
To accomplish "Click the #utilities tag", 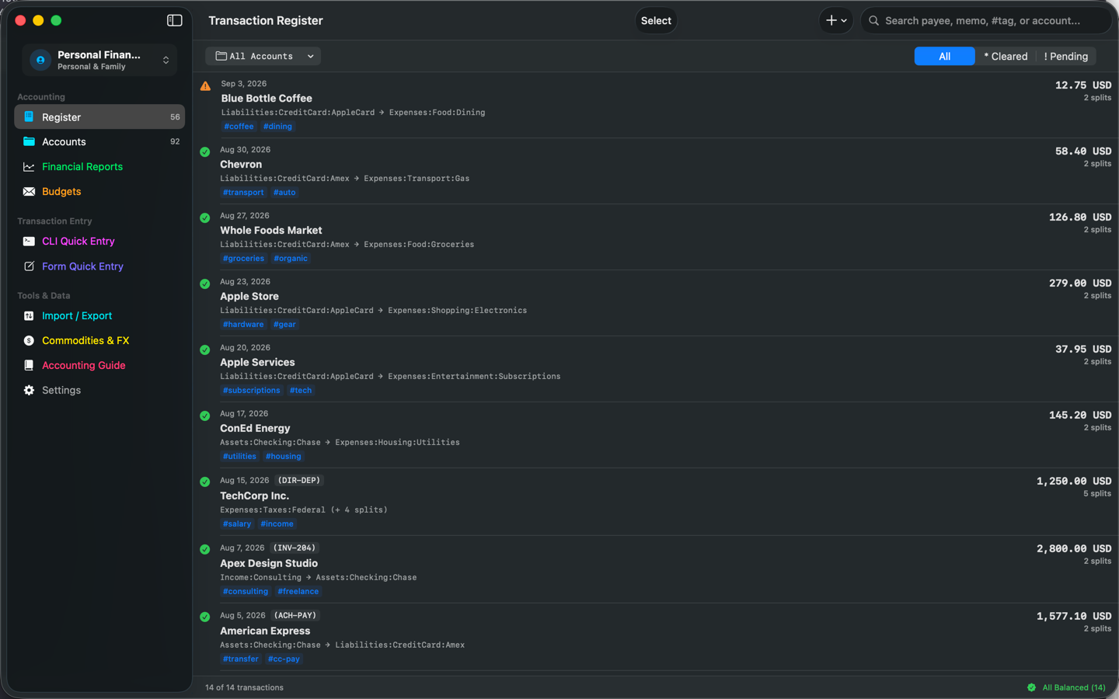I will (x=239, y=457).
